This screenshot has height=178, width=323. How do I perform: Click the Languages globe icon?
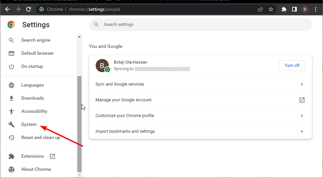point(11,85)
